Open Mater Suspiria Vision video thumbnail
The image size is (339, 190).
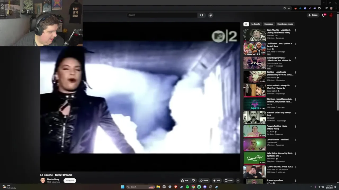click(x=255, y=63)
